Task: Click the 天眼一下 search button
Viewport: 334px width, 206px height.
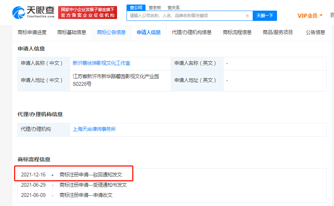Action: [x=265, y=16]
